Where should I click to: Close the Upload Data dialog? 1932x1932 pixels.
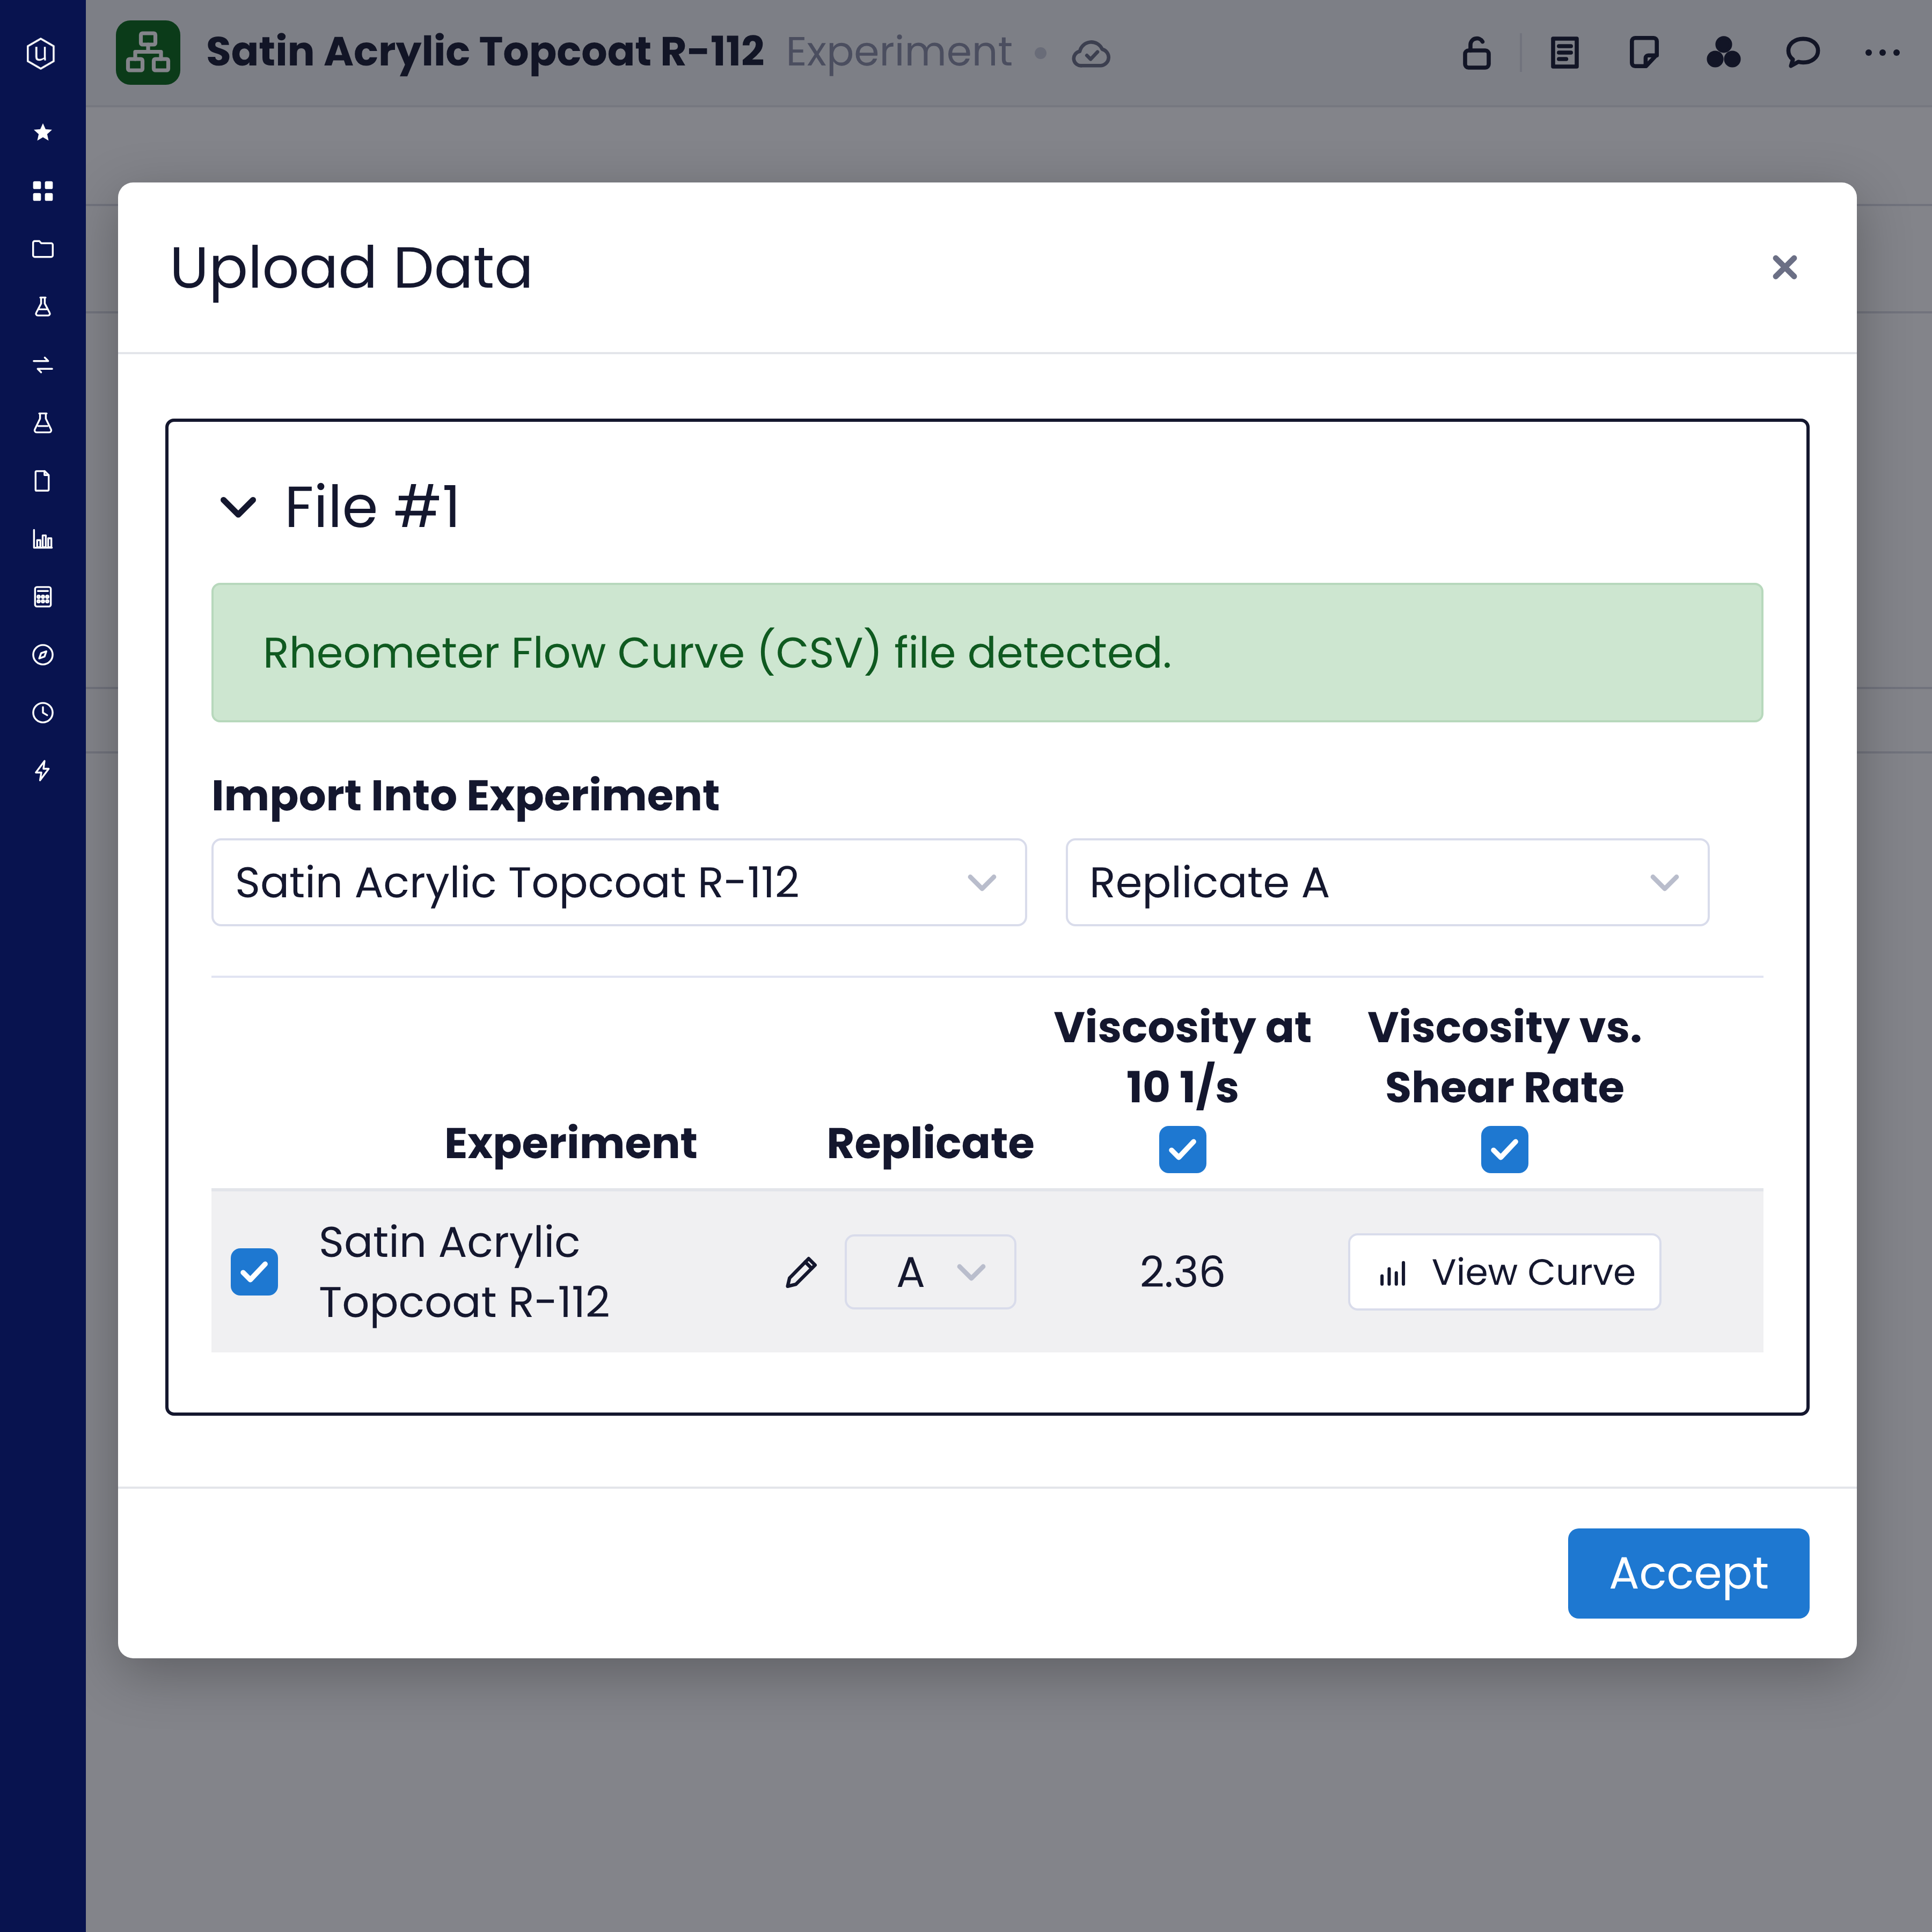point(1784,267)
